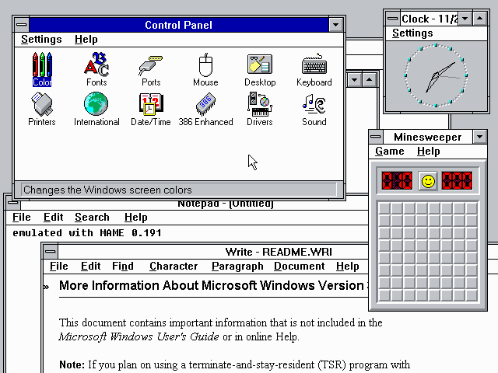Open the Date/Time calendar icon
Screen dimensions: 498x373
tap(151, 109)
